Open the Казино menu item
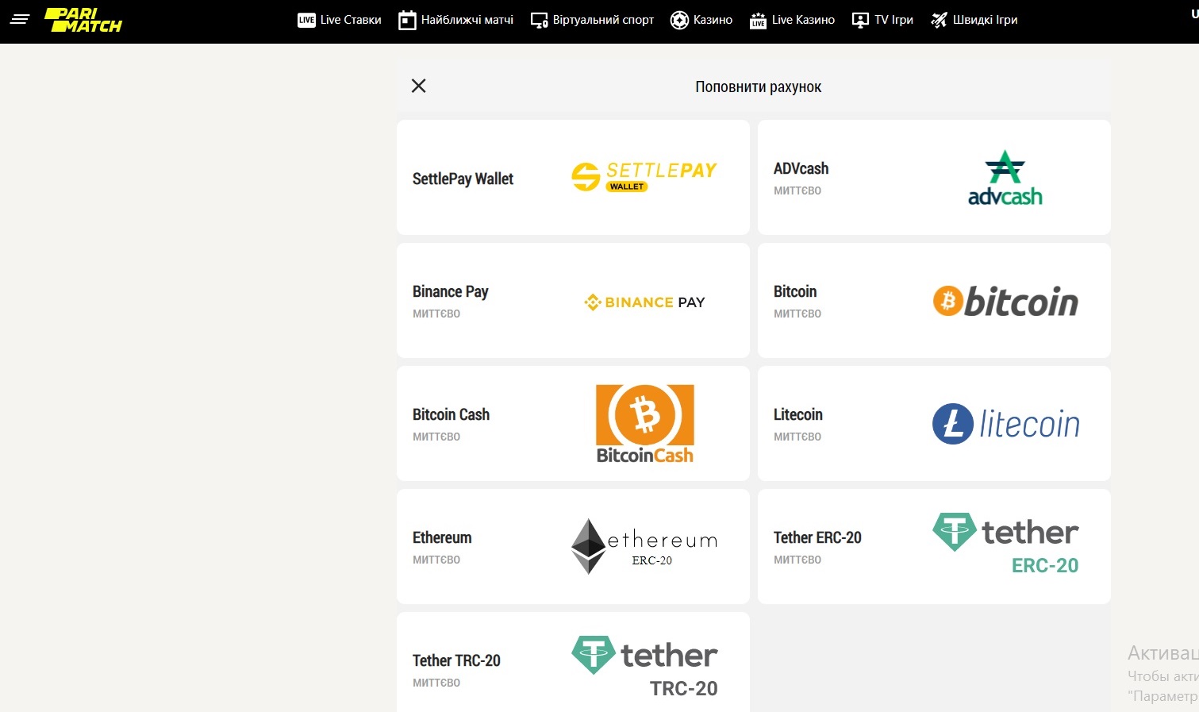The height and width of the screenshot is (712, 1199). click(x=713, y=20)
